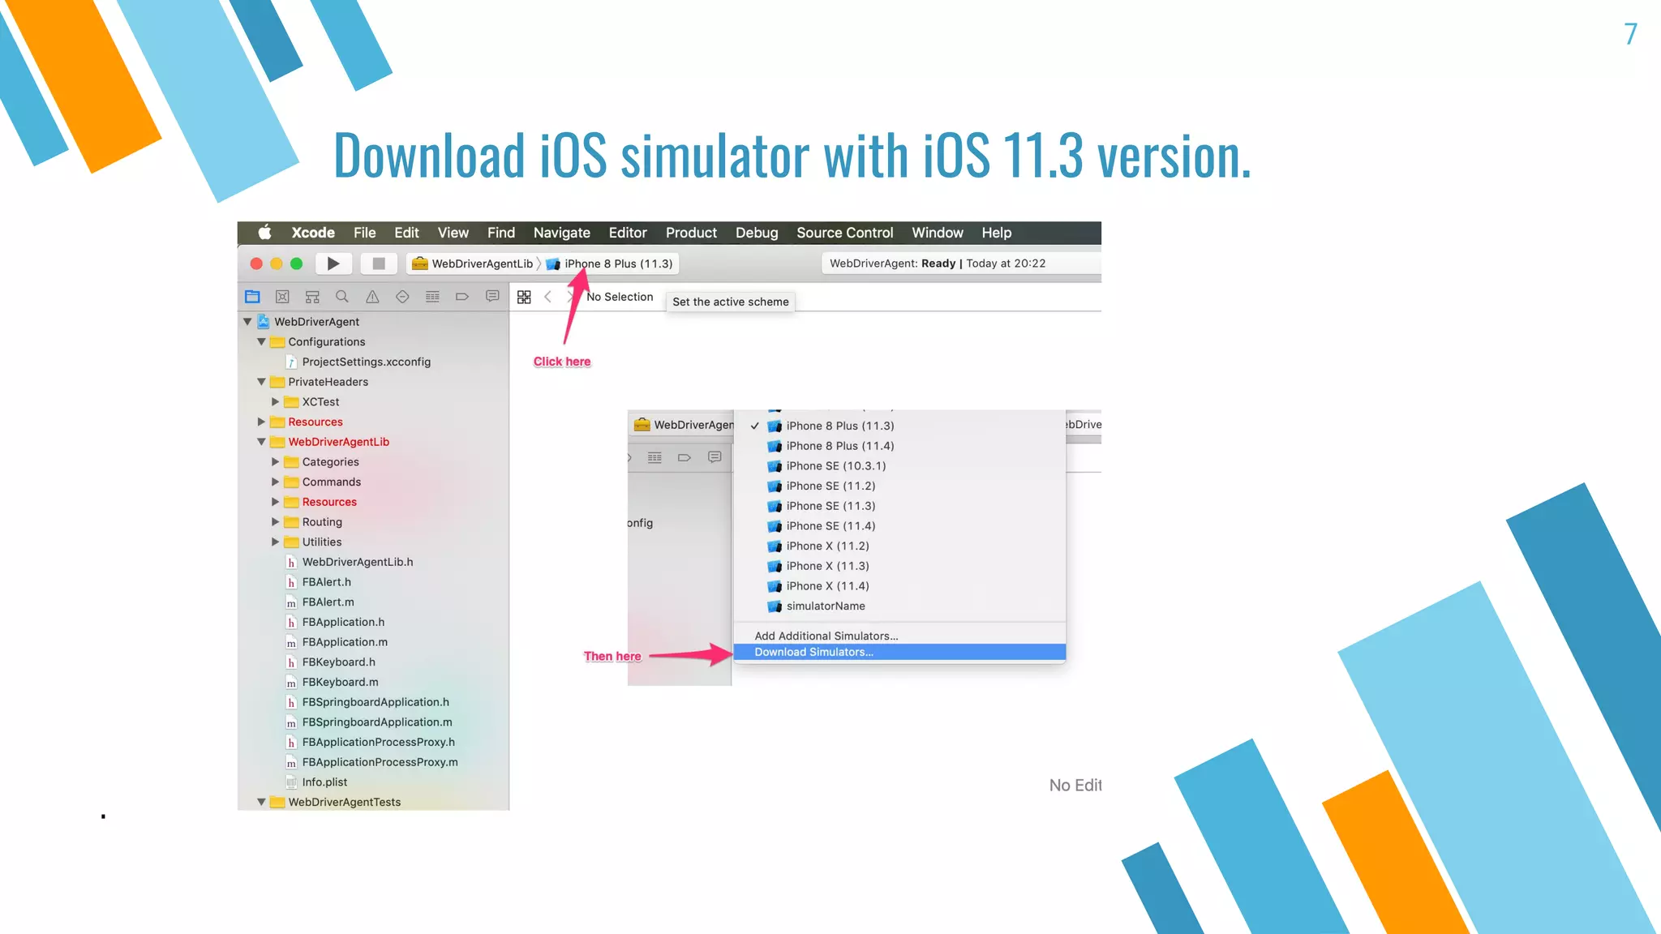The height and width of the screenshot is (934, 1661).
Task: Open the Source Control menu
Action: [844, 233]
